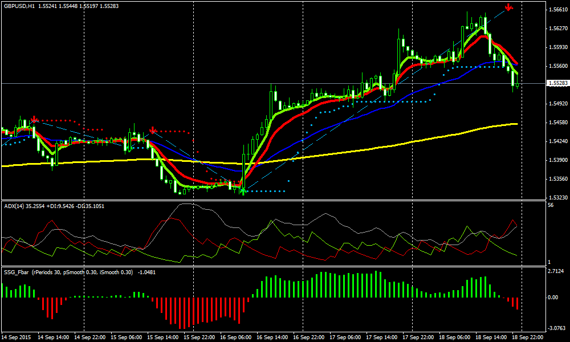The width and height of the screenshot is (570, 342).
Task: Click the green buy arrow under the candles
Action: click(243, 192)
